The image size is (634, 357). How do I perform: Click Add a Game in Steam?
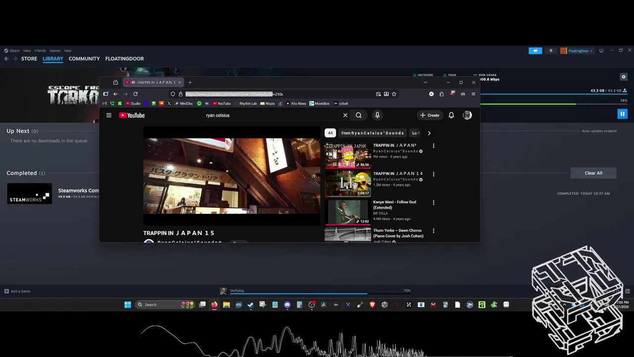17,291
